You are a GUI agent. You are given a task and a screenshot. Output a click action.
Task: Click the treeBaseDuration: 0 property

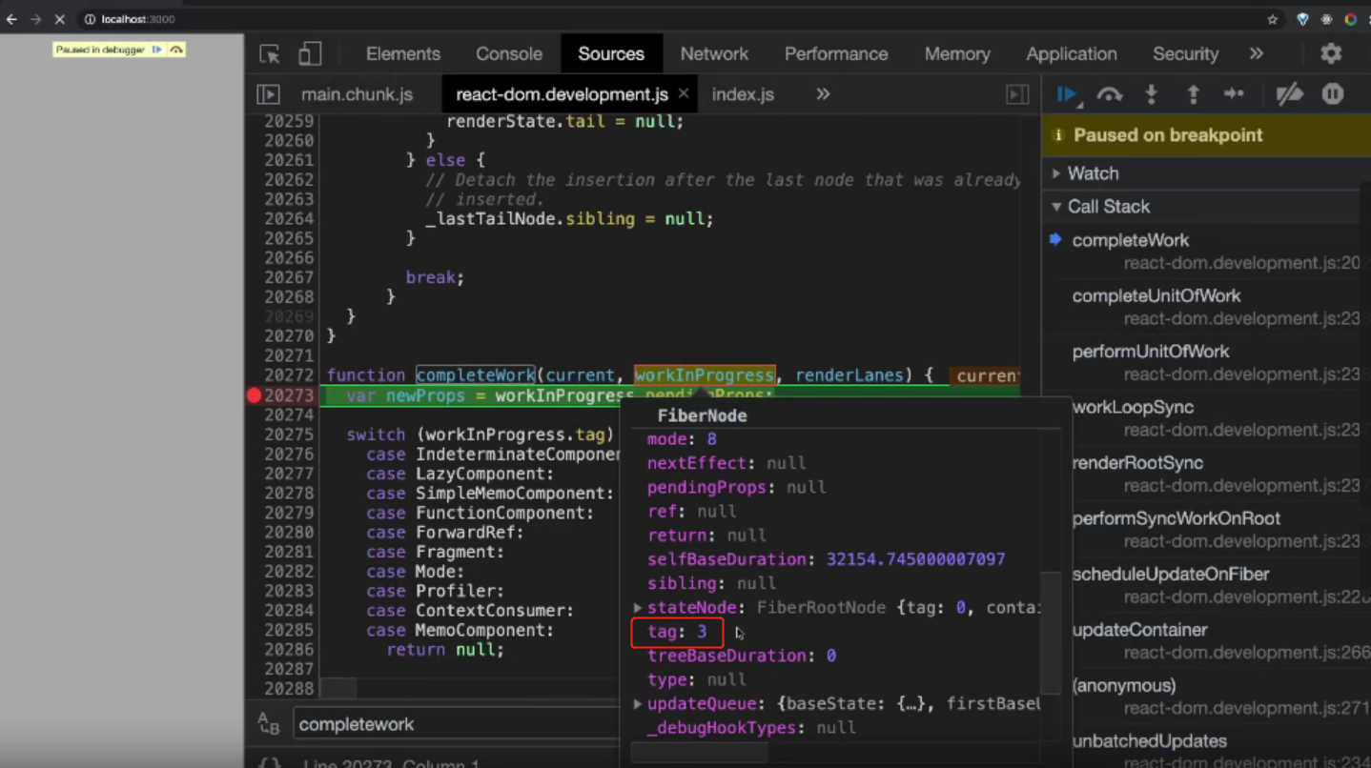coord(742,656)
